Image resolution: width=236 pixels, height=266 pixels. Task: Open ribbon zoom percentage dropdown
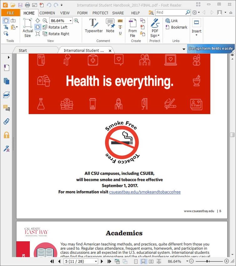tap(71, 21)
